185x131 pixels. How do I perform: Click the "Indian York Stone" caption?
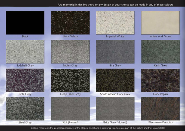[x=160, y=36]
